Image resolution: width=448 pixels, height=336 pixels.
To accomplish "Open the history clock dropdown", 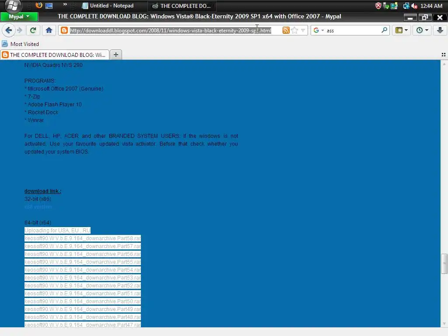I will pos(422,30).
